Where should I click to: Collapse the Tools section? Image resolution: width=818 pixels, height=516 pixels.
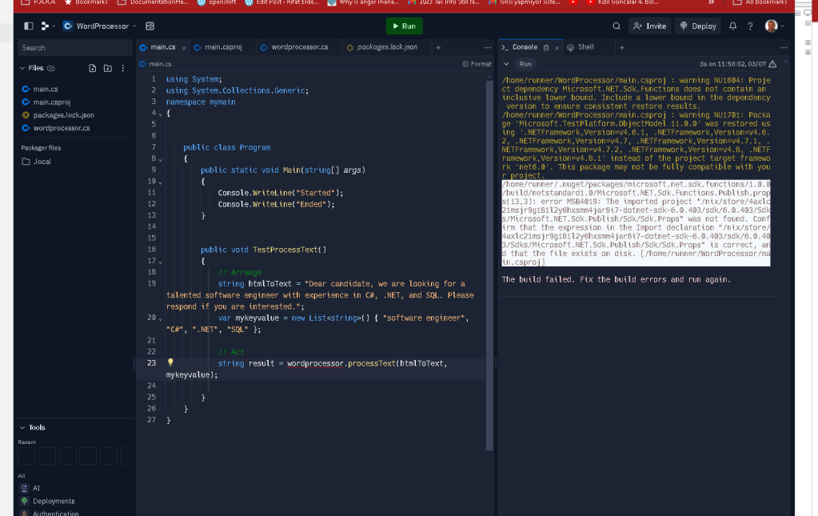click(22, 427)
